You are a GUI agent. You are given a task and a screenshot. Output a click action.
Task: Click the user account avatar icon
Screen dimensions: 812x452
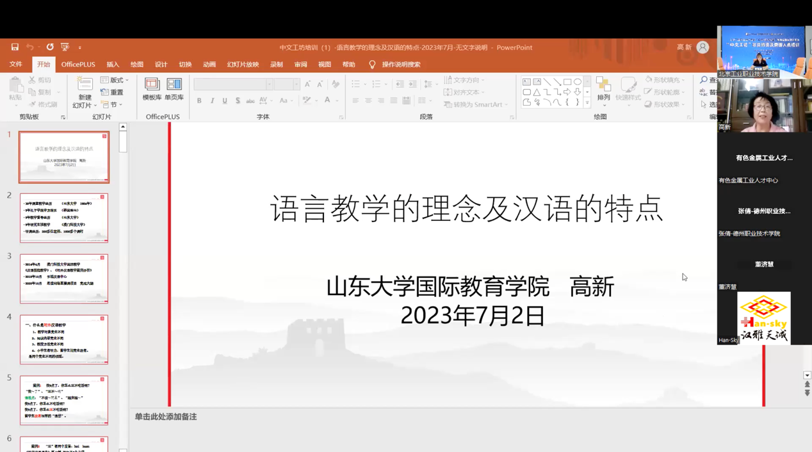click(x=702, y=47)
